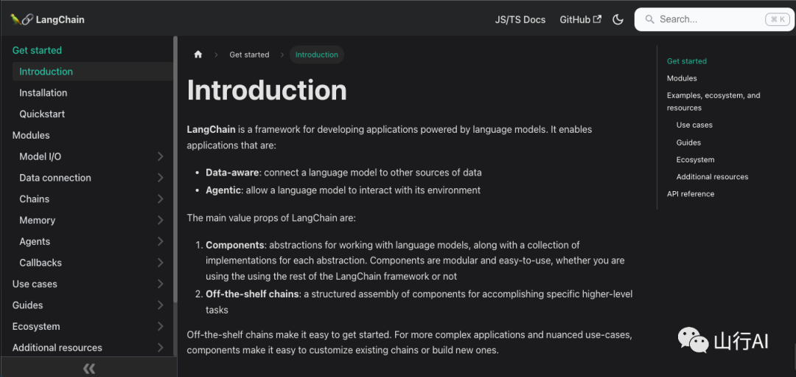
Task: Click the bold Components list item
Action: [x=235, y=246]
